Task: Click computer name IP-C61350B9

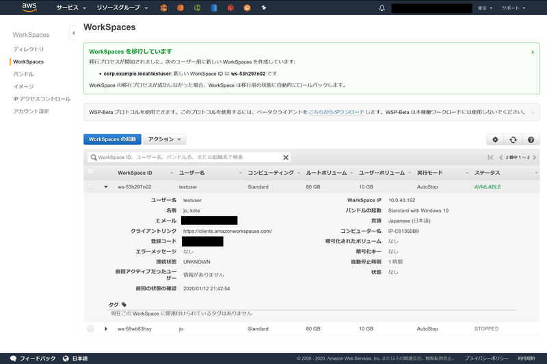Action: pos(403,231)
